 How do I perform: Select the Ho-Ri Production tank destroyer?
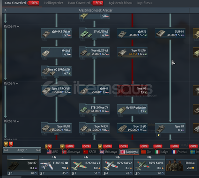(x=132, y=109)
